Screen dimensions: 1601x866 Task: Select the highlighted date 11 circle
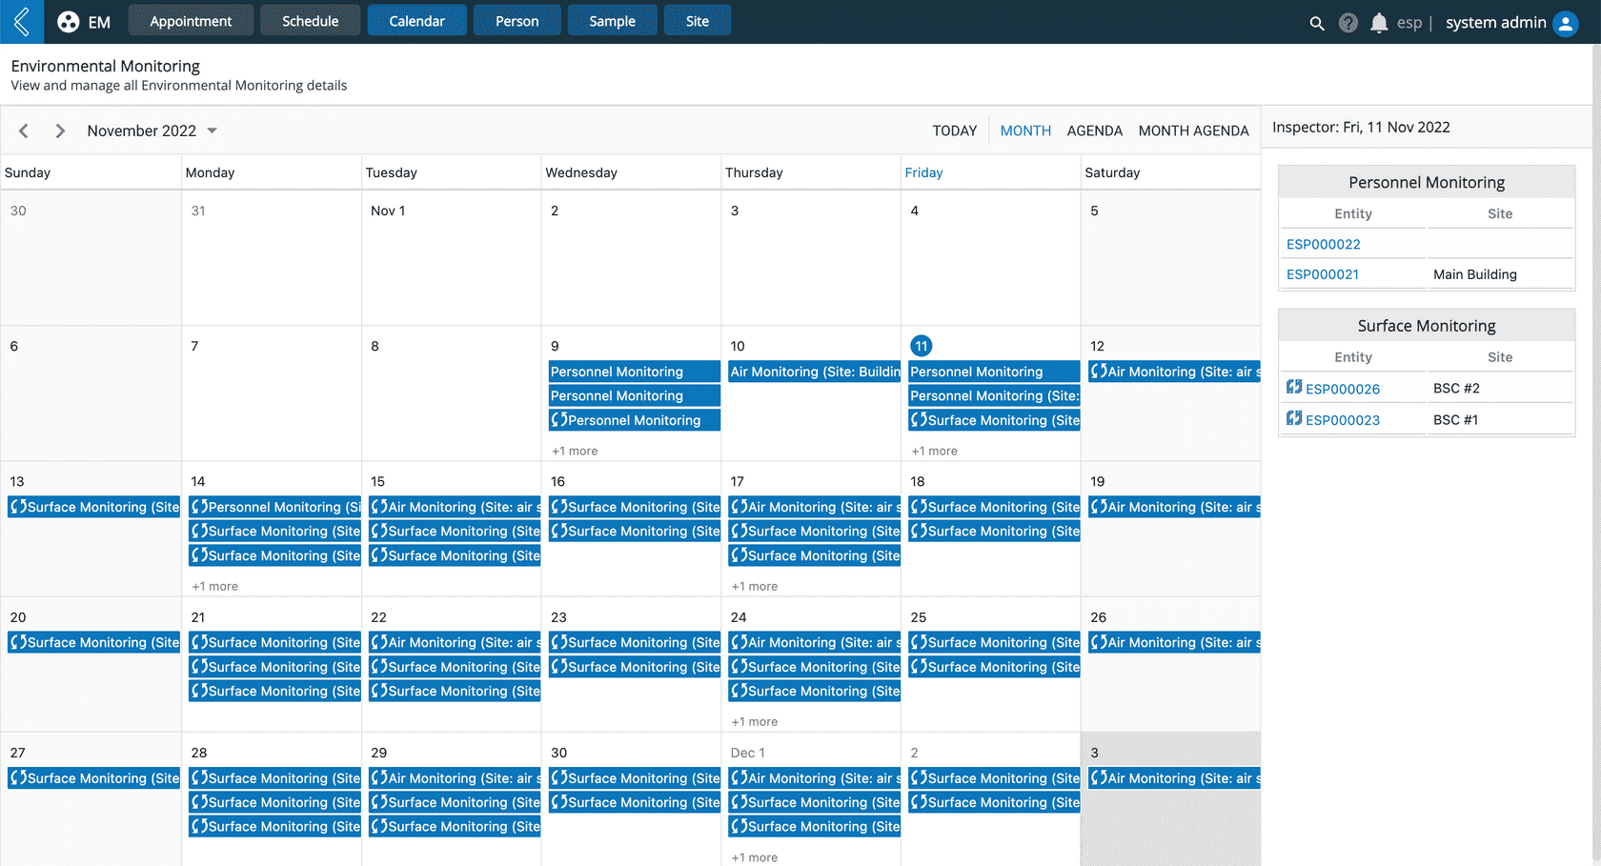tap(921, 346)
